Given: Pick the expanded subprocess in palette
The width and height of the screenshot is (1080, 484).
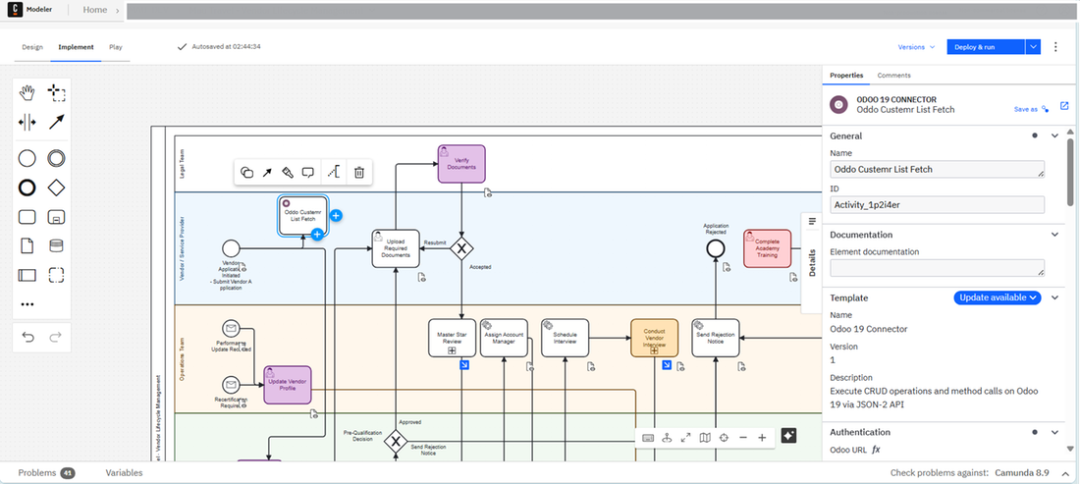Looking at the screenshot, I should point(57,217).
